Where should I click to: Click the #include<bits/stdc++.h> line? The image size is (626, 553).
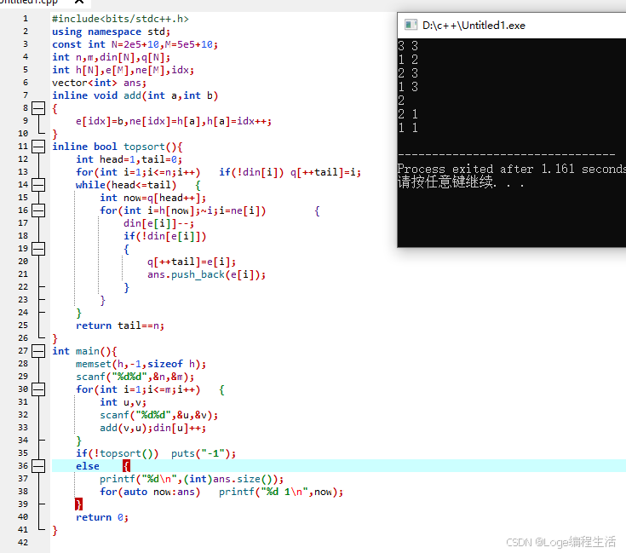120,19
